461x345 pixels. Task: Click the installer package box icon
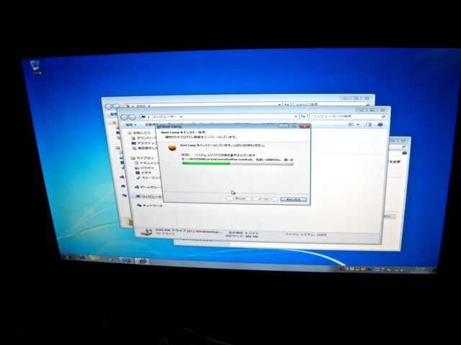(x=172, y=148)
